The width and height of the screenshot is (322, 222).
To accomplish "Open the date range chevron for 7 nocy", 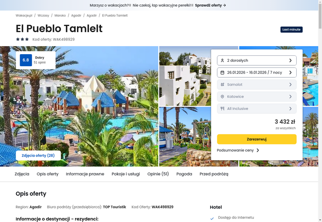I will [x=290, y=73].
